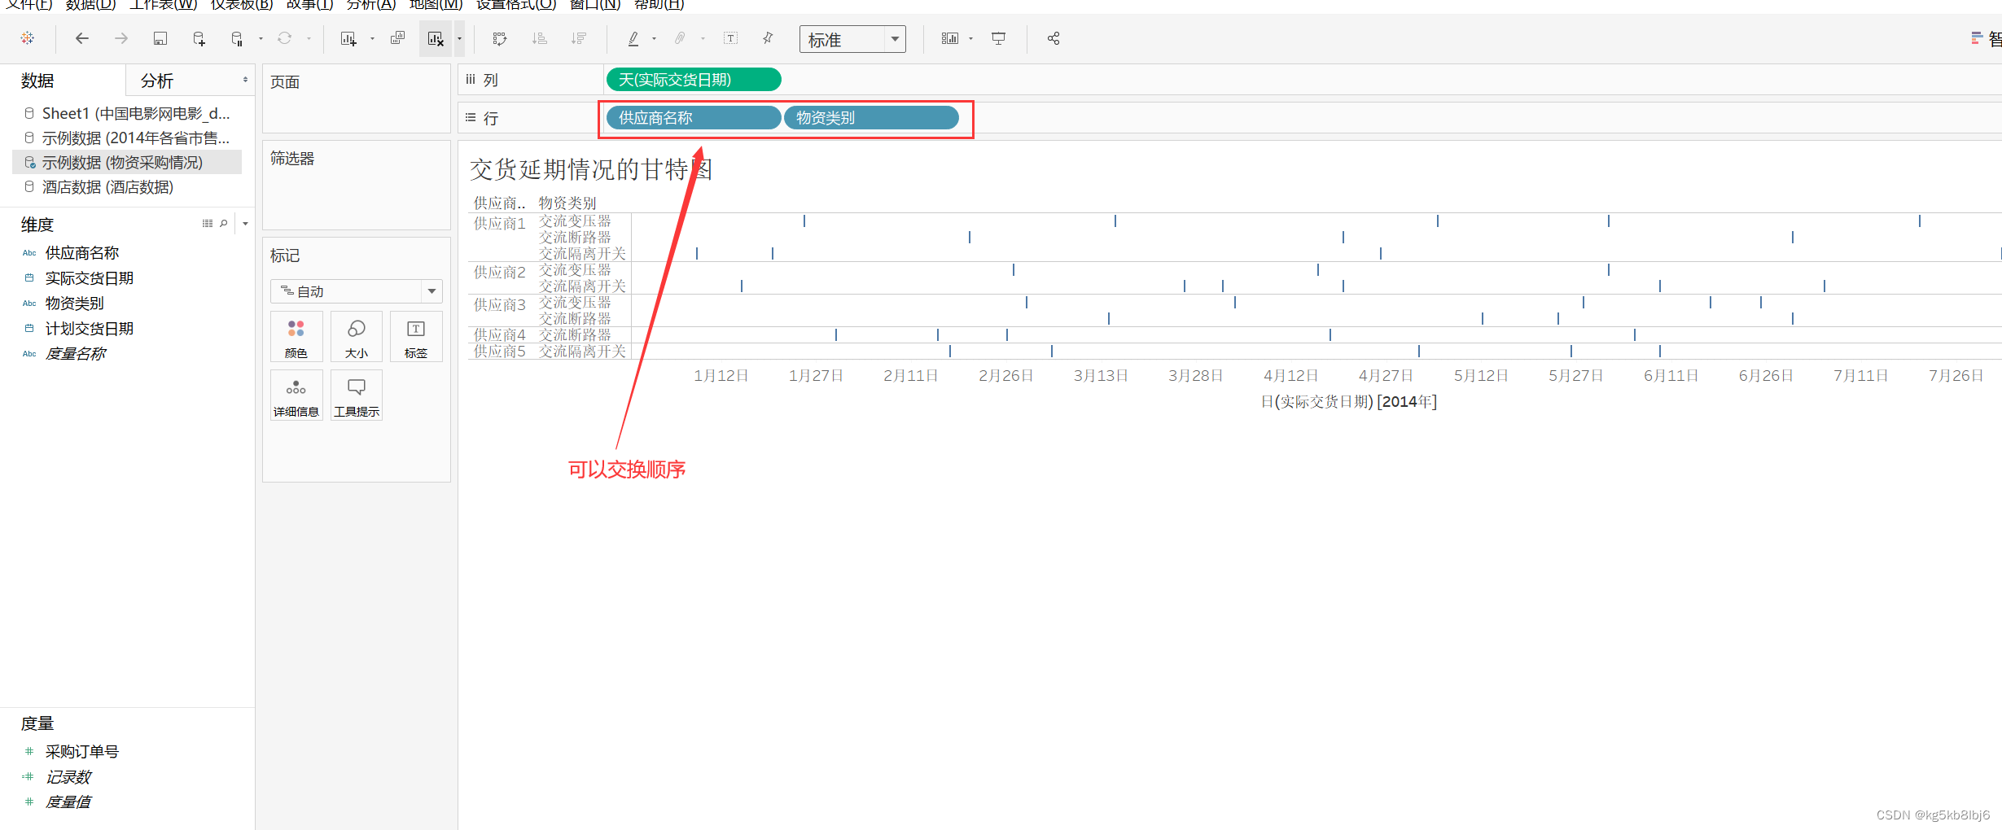Screen dimensions: 2002x830
Task: Click the search fields magnifier icon
Action: [x=223, y=223]
